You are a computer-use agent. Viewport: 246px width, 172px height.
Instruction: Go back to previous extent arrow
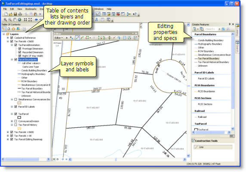tap(36, 20)
